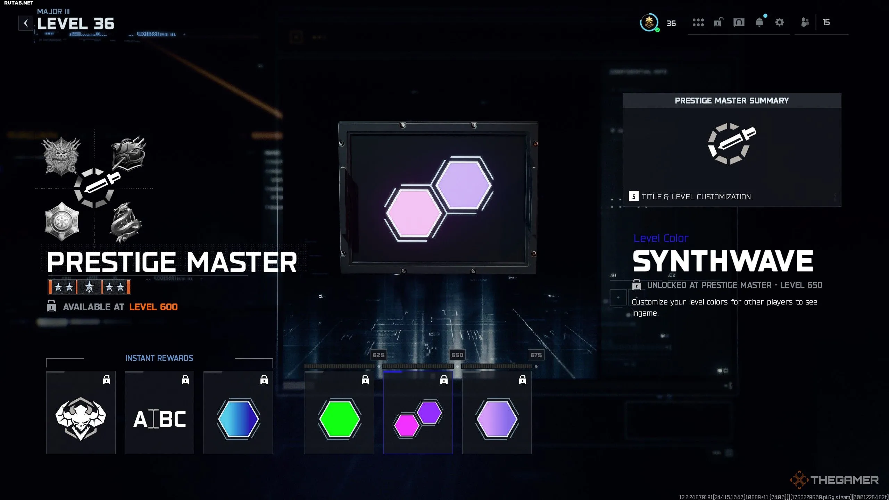The image size is (889, 500).
Task: Click the 650 level timeline marker
Action: (457, 355)
